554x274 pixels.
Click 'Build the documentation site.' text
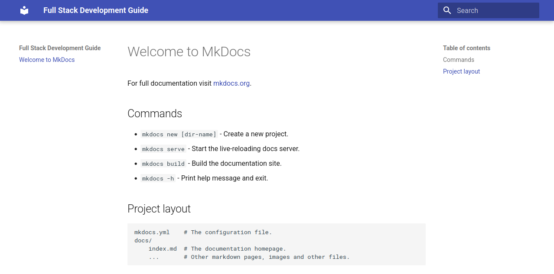click(237, 164)
